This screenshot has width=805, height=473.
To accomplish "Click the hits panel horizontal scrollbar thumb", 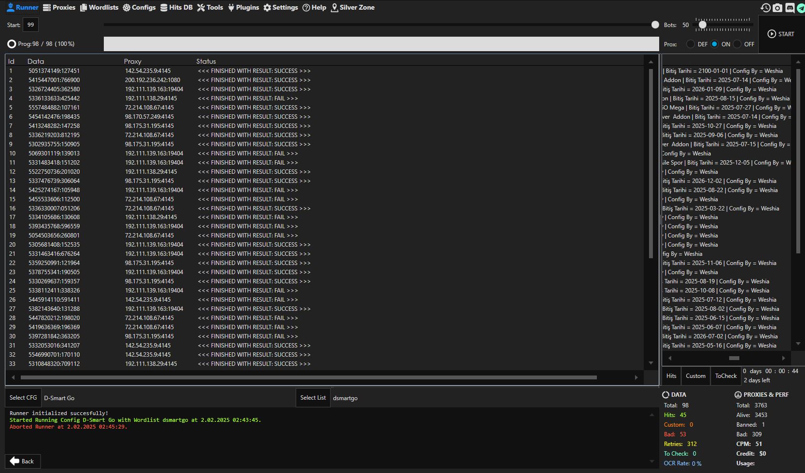I will (x=734, y=358).
